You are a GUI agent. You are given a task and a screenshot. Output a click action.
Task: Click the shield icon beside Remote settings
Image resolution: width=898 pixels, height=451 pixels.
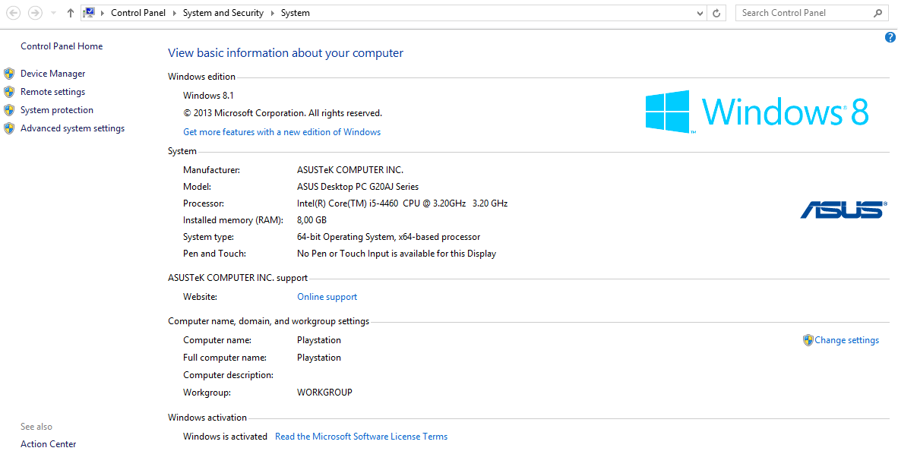pyautogui.click(x=9, y=92)
